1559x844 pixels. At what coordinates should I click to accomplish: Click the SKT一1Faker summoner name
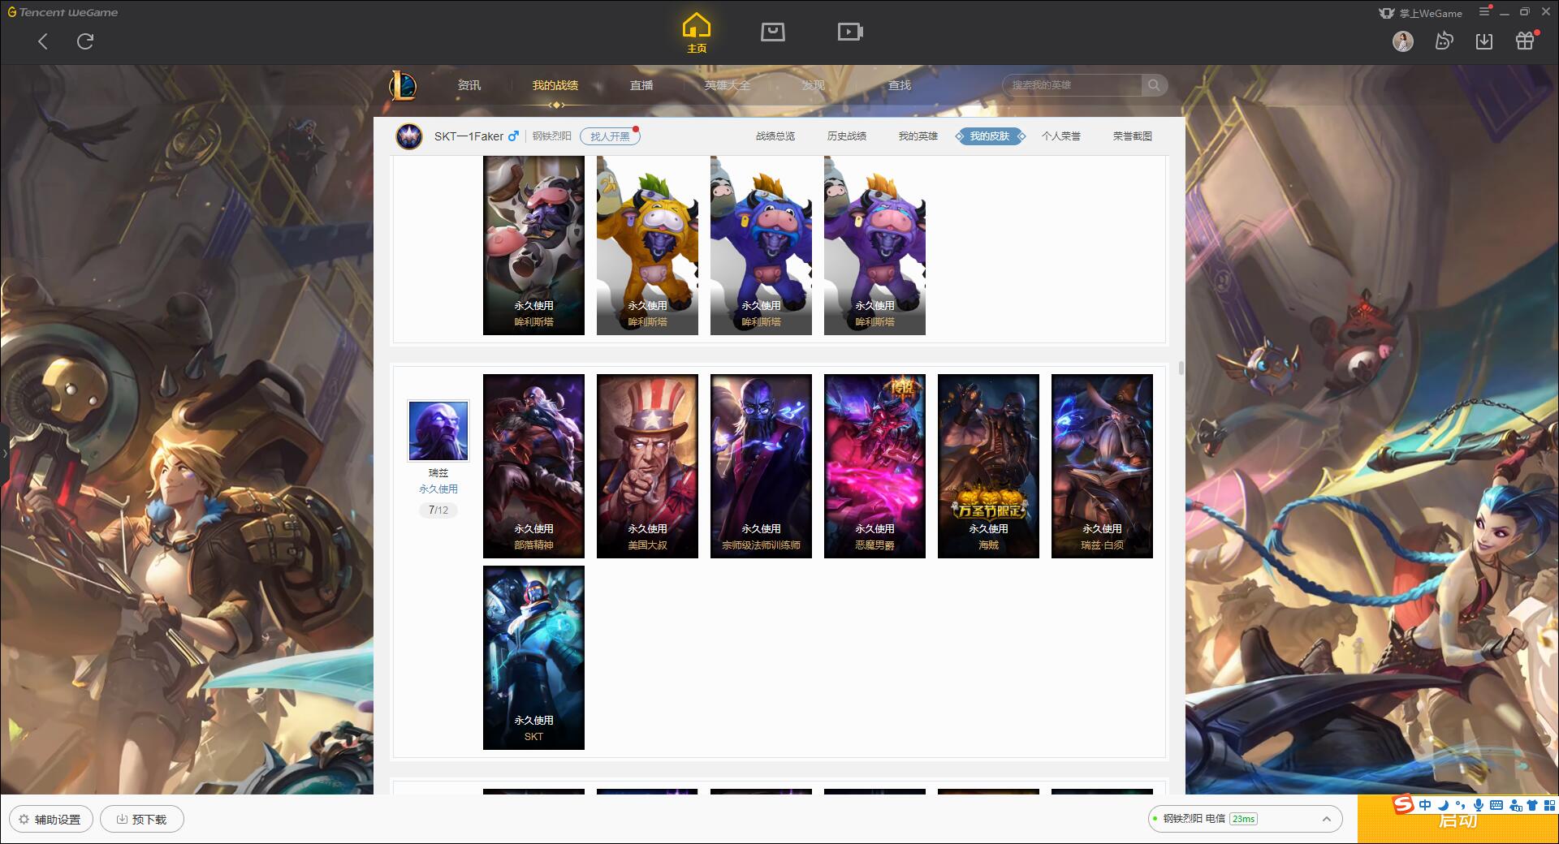[x=469, y=136]
